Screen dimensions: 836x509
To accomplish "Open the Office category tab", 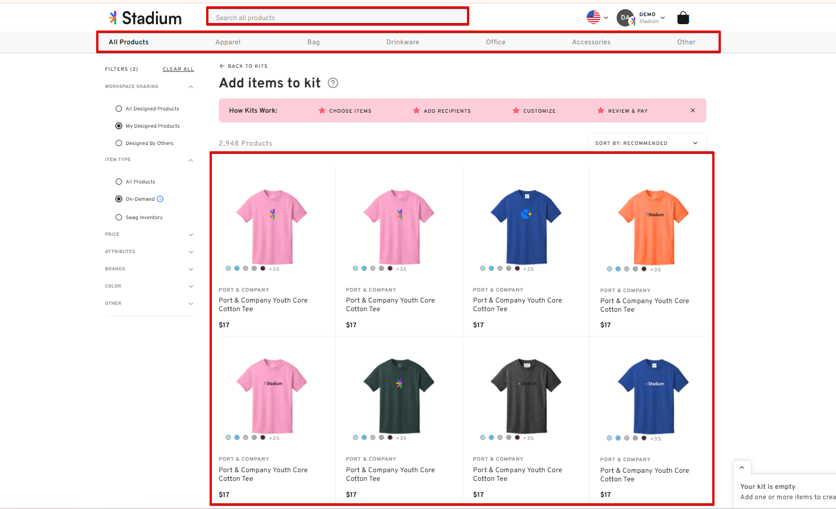I will [x=496, y=42].
